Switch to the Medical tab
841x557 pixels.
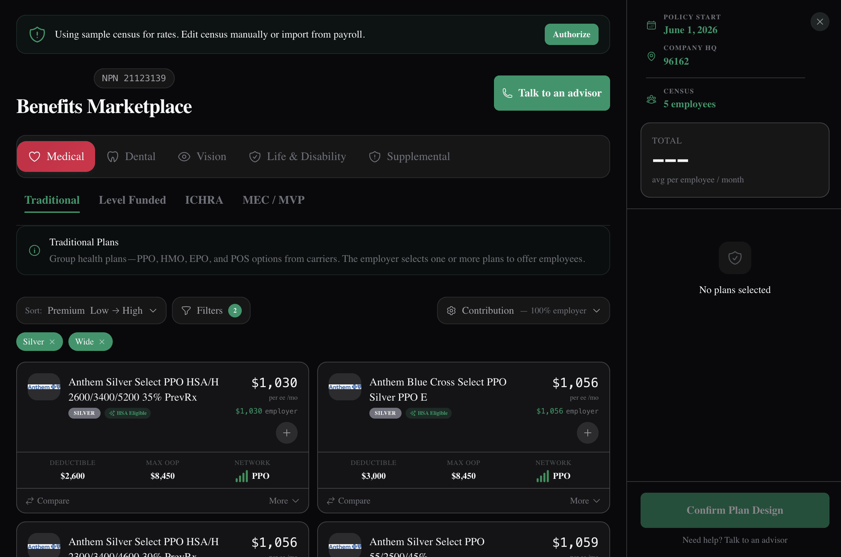coord(56,157)
